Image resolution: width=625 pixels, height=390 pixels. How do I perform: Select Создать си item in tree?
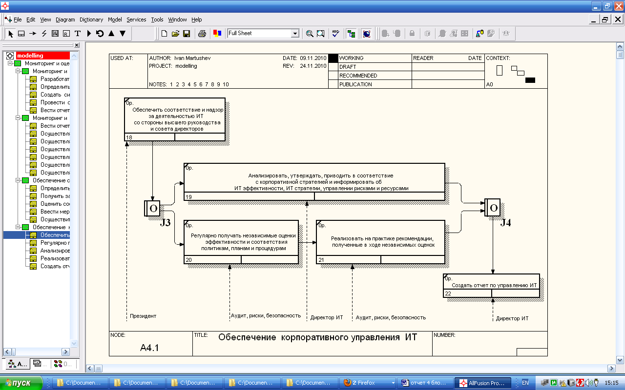[55, 95]
